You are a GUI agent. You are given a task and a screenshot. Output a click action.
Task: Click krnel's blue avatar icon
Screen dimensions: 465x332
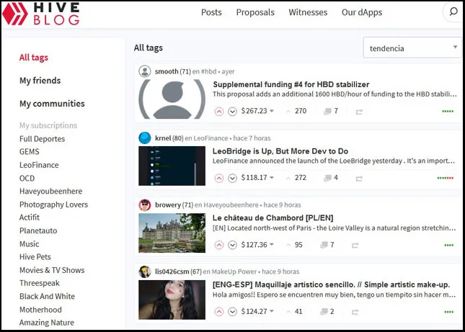click(145, 138)
